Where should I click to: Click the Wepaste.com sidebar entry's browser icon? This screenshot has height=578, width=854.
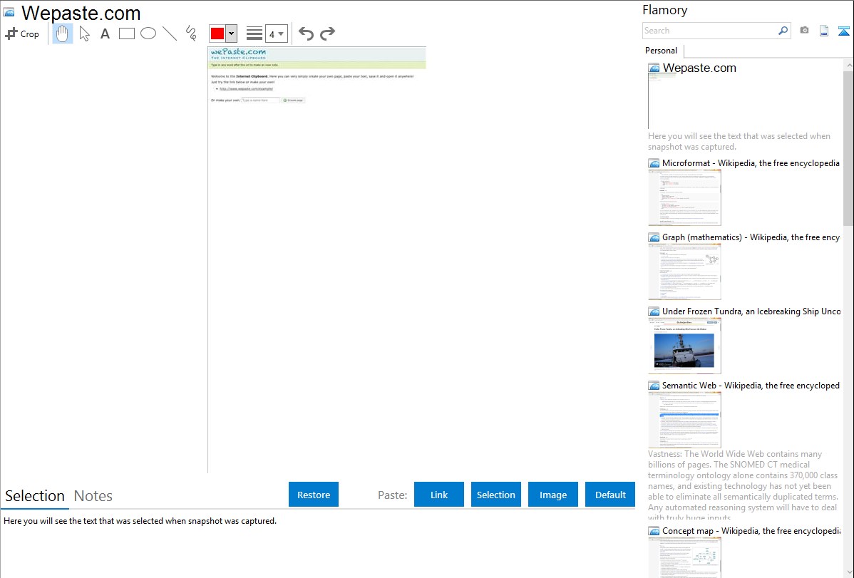pos(654,68)
